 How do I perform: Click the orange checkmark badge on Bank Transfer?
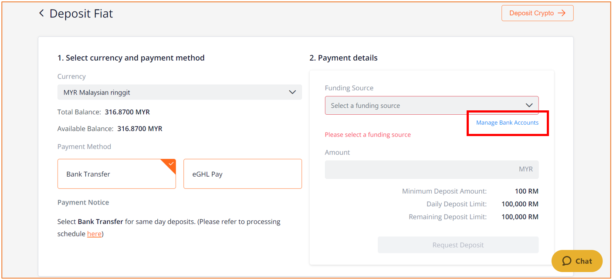[x=169, y=165]
